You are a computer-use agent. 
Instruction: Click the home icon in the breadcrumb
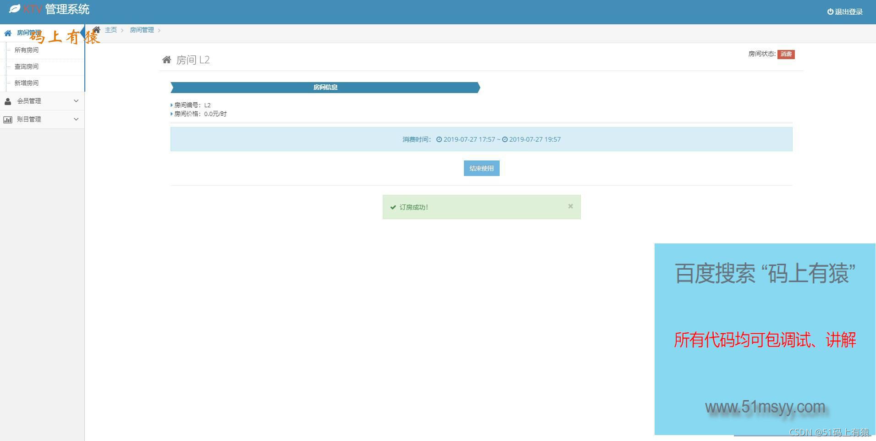pyautogui.click(x=96, y=30)
